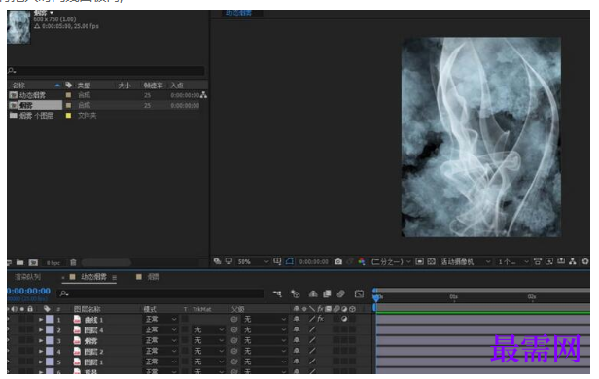Click the blue current time display in timeline
Screen dimensions: 599x379
[x=28, y=291]
